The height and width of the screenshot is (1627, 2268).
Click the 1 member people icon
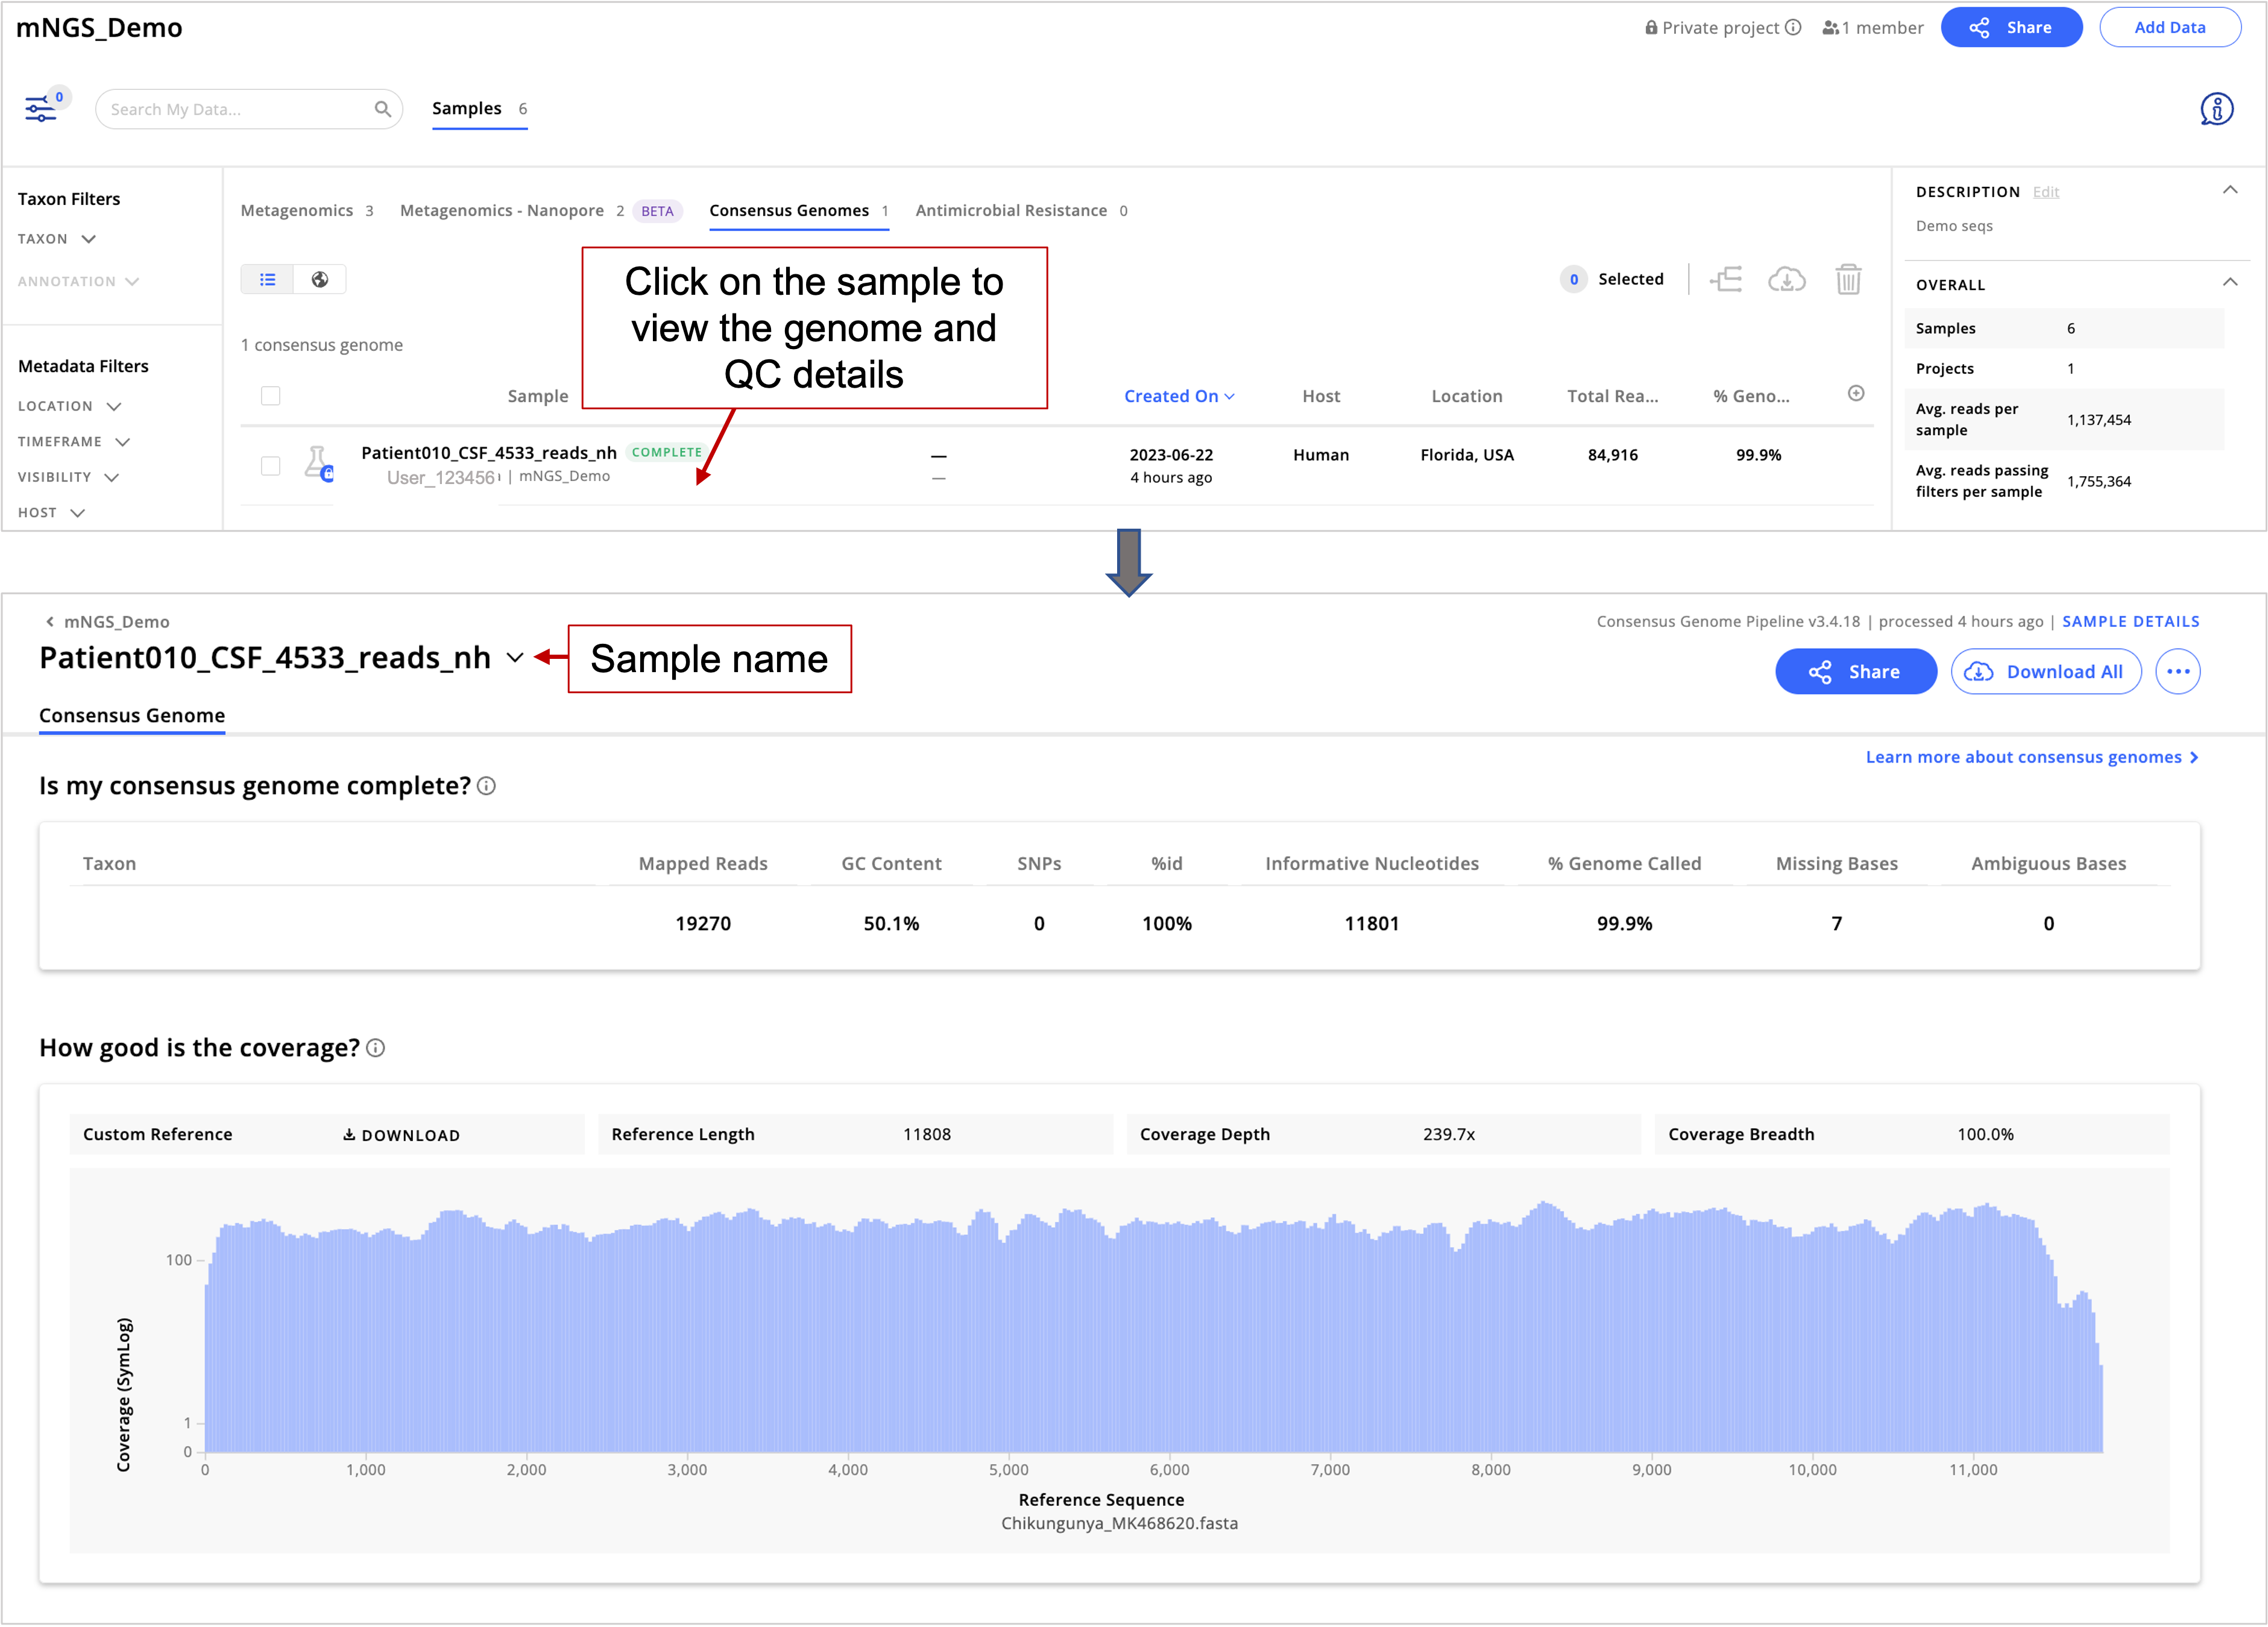[1830, 28]
